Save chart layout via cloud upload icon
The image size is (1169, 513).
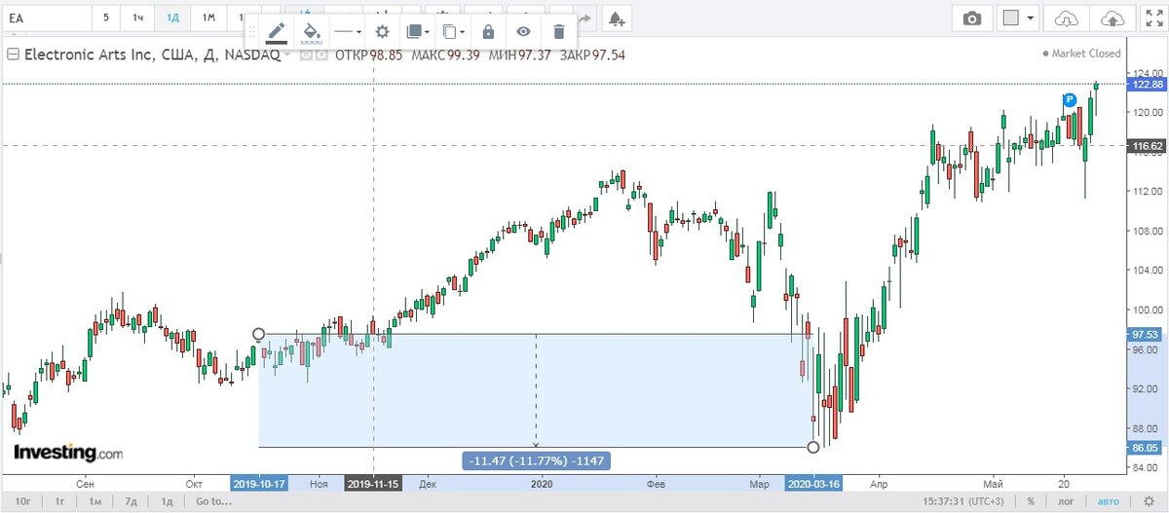[x=1112, y=18]
